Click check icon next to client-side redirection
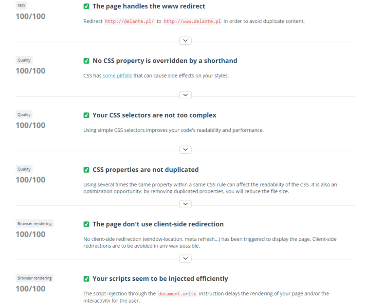The height and width of the screenshot is (306, 365). [x=86, y=224]
